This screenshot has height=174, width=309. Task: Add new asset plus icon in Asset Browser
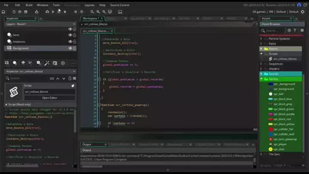click(289, 31)
